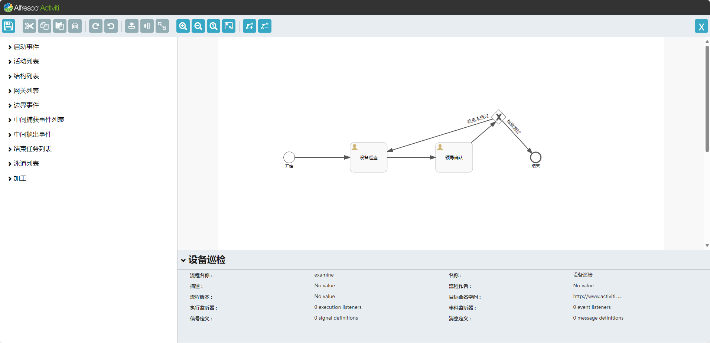Screen dimensions: 710x343
Task: Select the 领导确认 user task
Action: point(454,157)
